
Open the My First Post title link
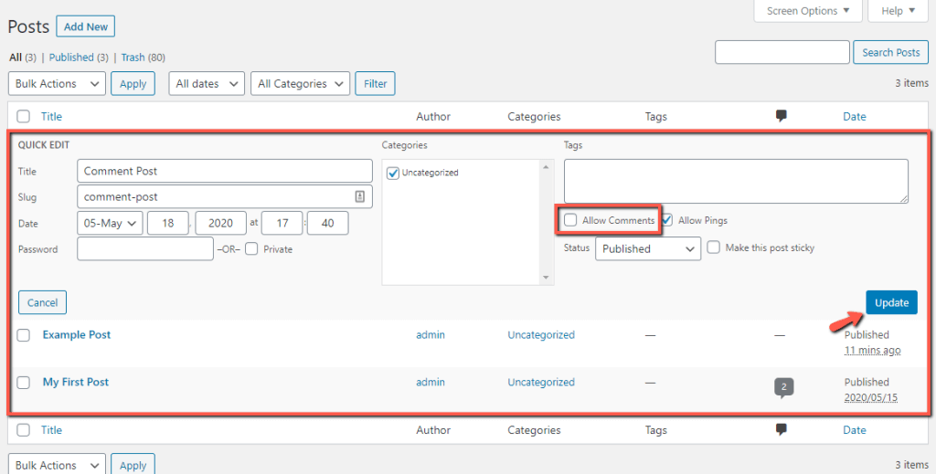[76, 382]
